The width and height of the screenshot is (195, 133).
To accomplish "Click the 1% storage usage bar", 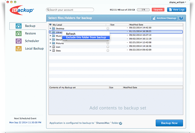I will (143, 10).
